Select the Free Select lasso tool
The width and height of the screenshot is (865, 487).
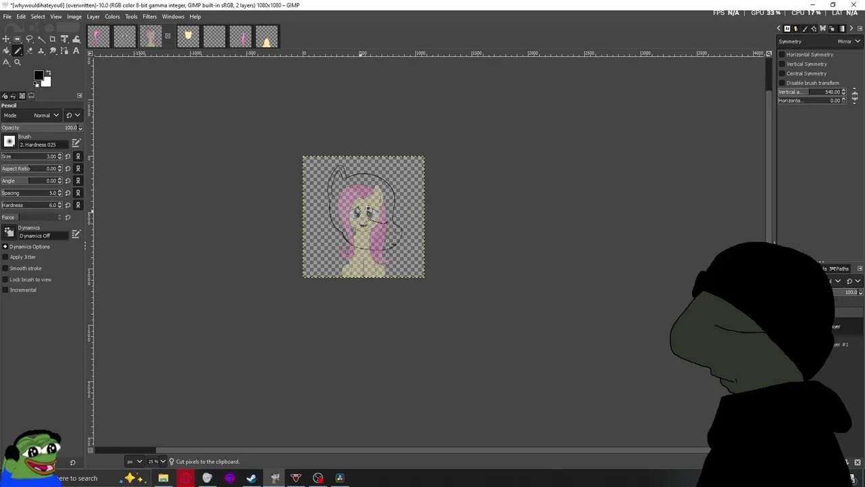click(x=29, y=39)
